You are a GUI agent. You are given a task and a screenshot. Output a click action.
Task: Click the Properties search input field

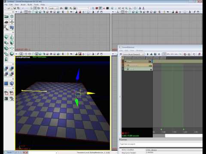[161, 144]
